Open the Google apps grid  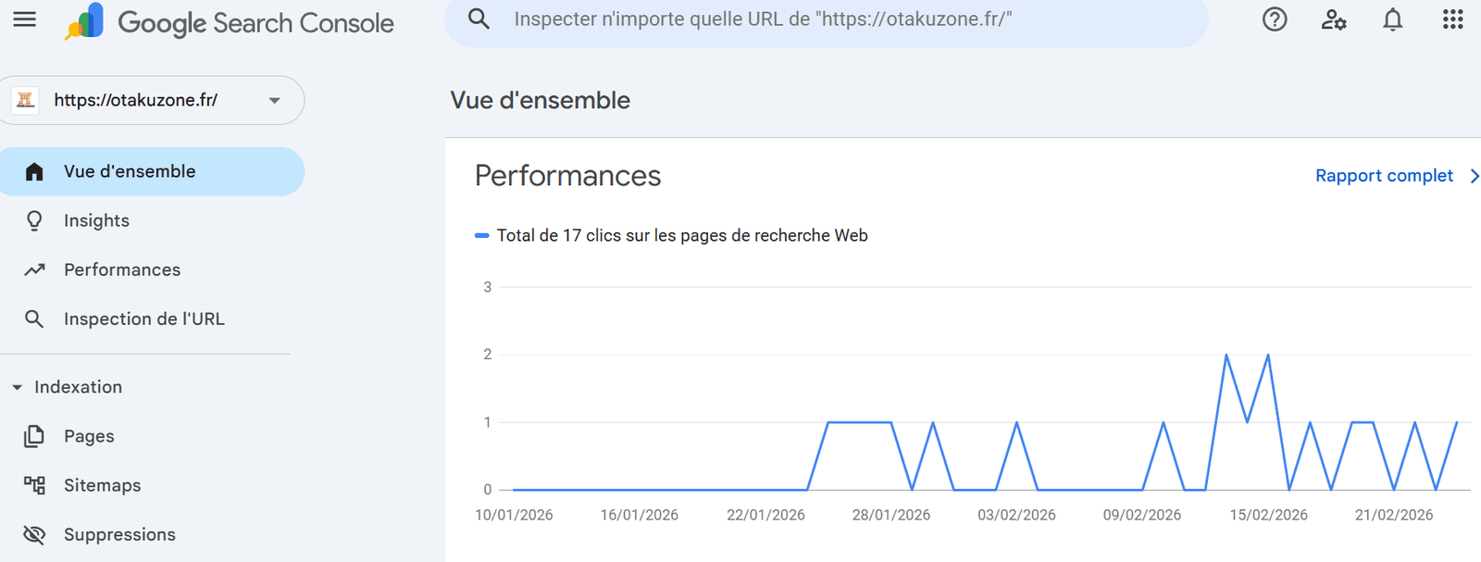point(1452,19)
